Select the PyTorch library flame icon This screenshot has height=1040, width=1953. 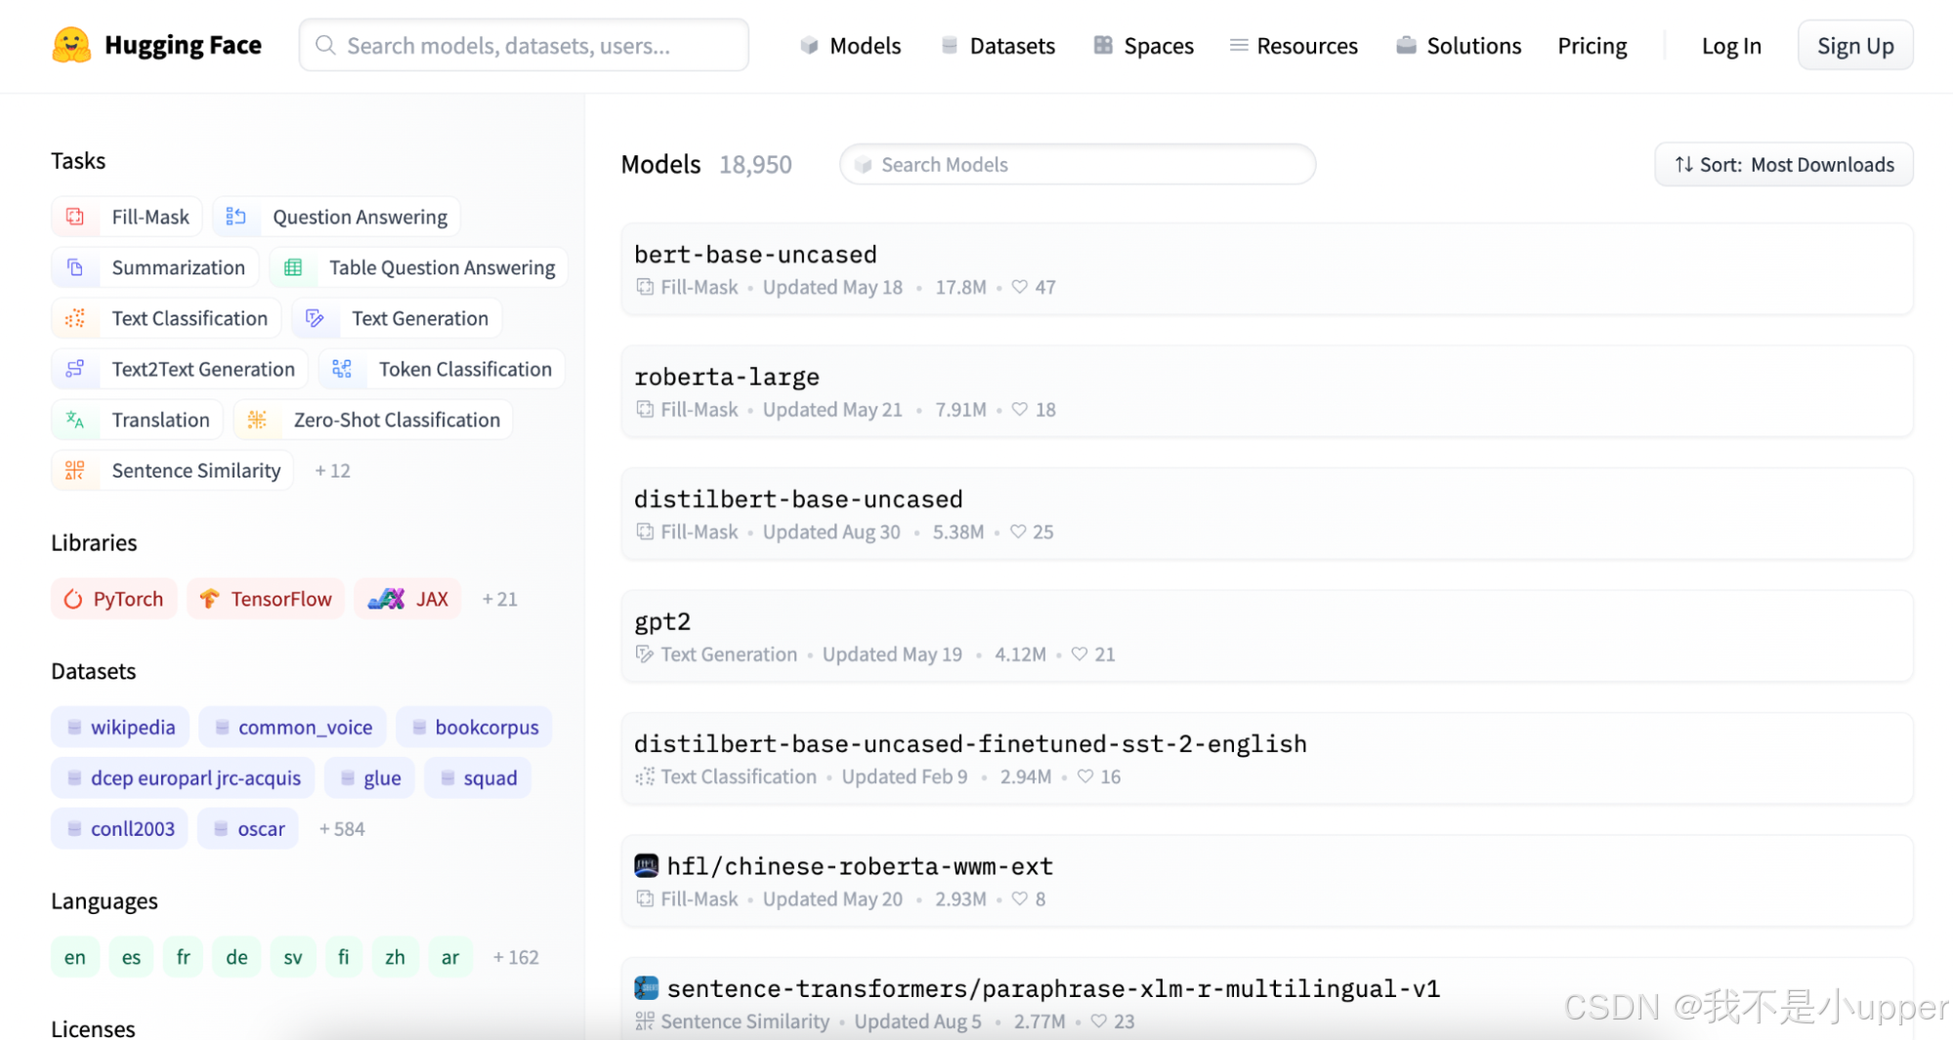click(74, 599)
